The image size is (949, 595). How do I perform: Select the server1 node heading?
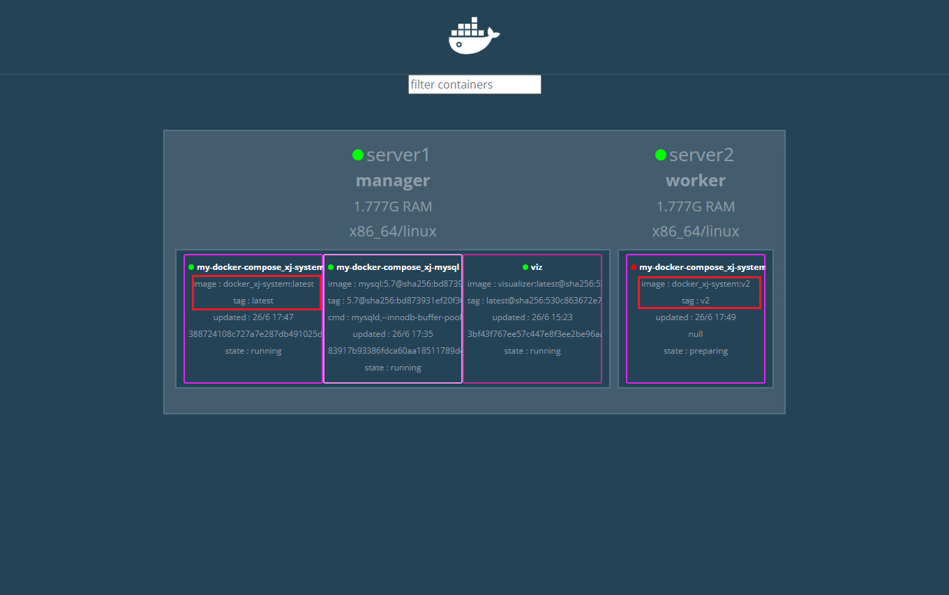(398, 155)
